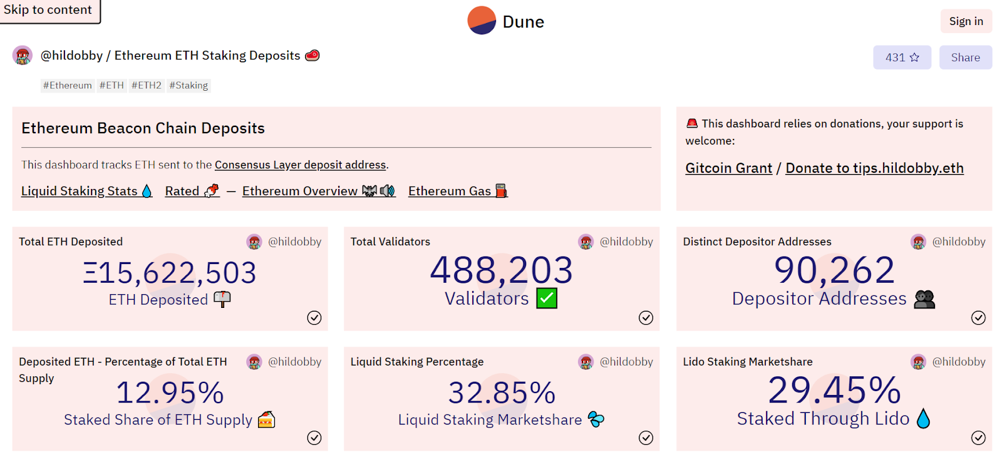Click people silhouette emoji beside Depositor Addresses

924,299
